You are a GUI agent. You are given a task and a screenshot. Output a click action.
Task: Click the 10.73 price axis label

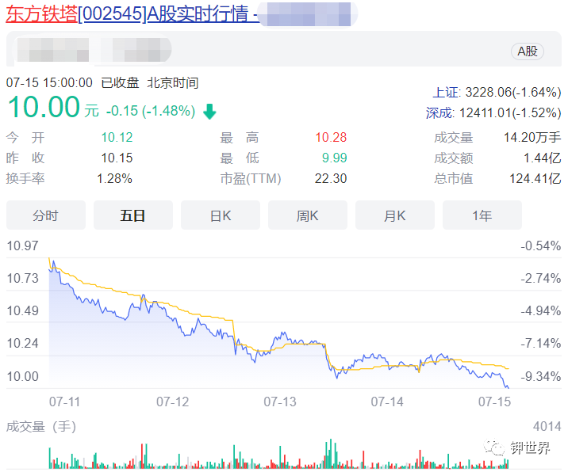[22, 278]
